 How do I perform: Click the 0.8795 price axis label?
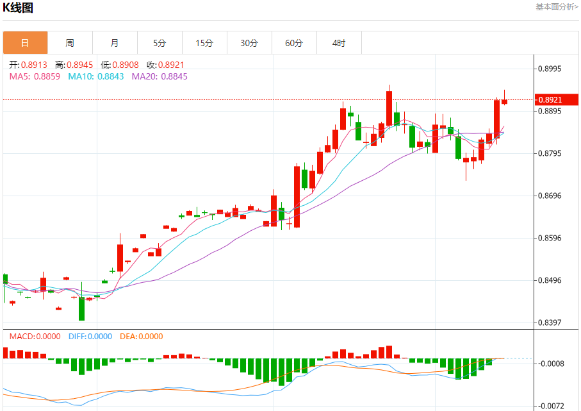(550, 153)
